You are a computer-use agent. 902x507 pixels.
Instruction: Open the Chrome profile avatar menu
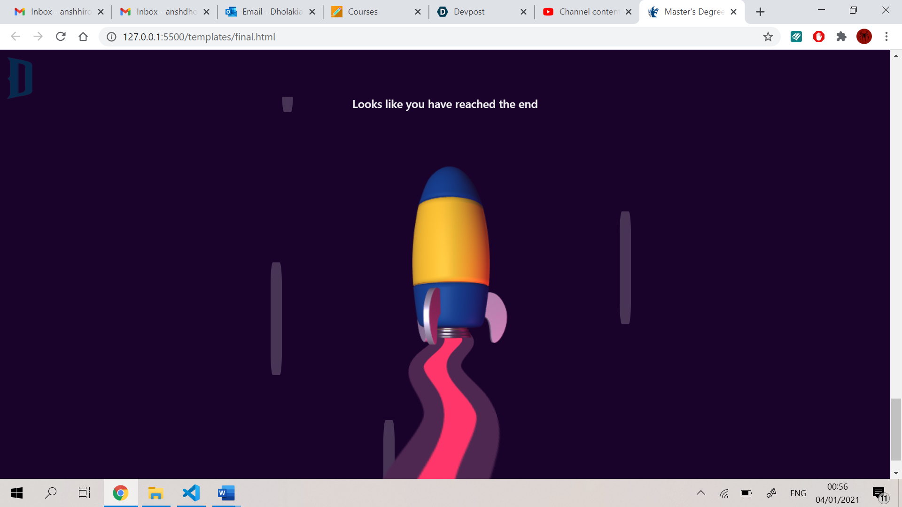[864, 37]
